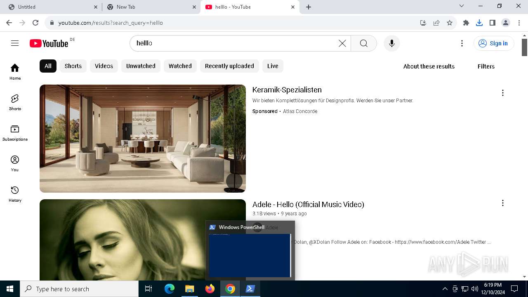Open the Keramik-Spezialisten ad thumbnail

point(143,139)
